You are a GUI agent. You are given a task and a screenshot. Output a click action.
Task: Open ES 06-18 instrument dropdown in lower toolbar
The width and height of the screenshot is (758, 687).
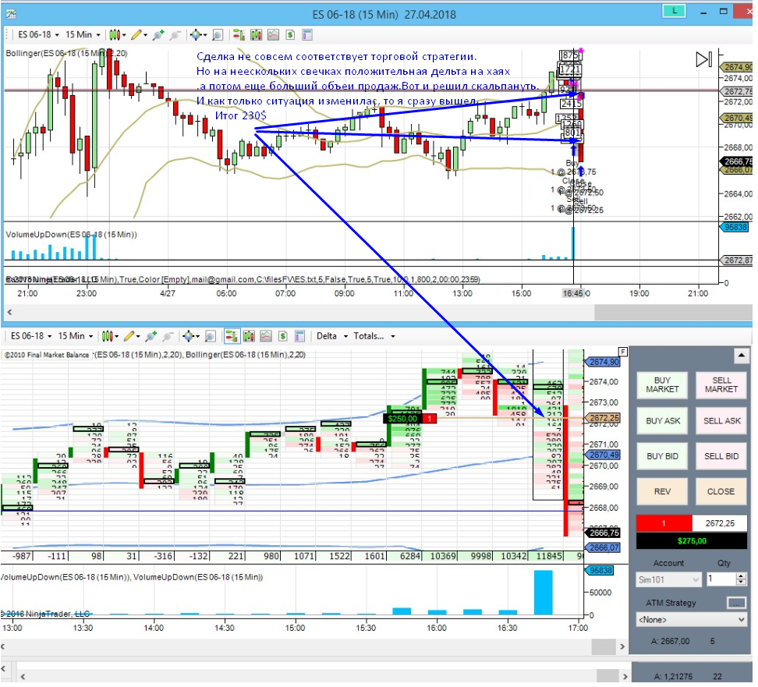tap(31, 336)
